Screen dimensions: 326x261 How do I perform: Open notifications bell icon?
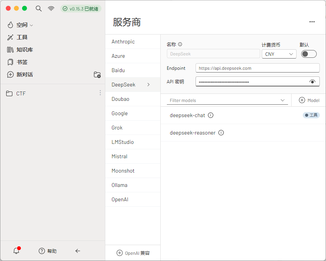tap(17, 251)
